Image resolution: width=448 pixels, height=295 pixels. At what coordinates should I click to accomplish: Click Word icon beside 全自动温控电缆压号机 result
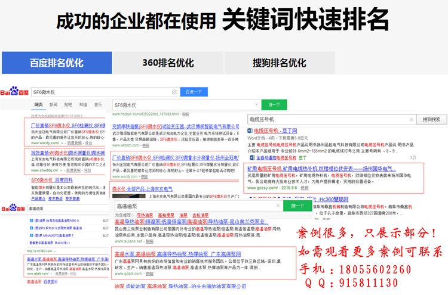(253, 157)
